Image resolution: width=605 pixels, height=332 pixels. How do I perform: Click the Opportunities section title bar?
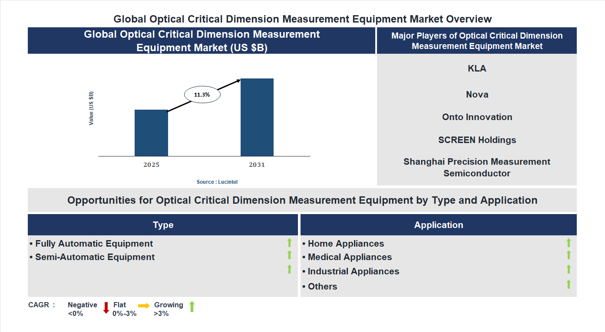pos(302,200)
